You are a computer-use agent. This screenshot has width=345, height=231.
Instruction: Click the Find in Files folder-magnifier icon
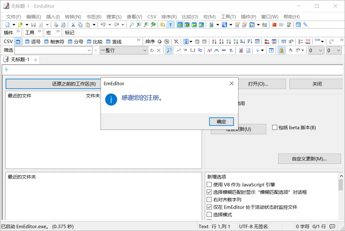163,25
